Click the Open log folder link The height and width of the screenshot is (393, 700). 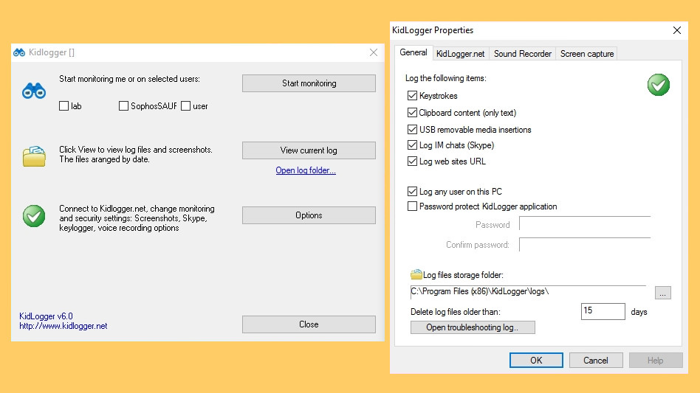[306, 171]
